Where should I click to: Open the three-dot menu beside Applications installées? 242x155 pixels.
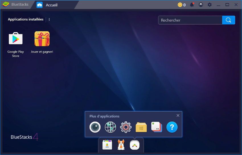(x=49, y=19)
